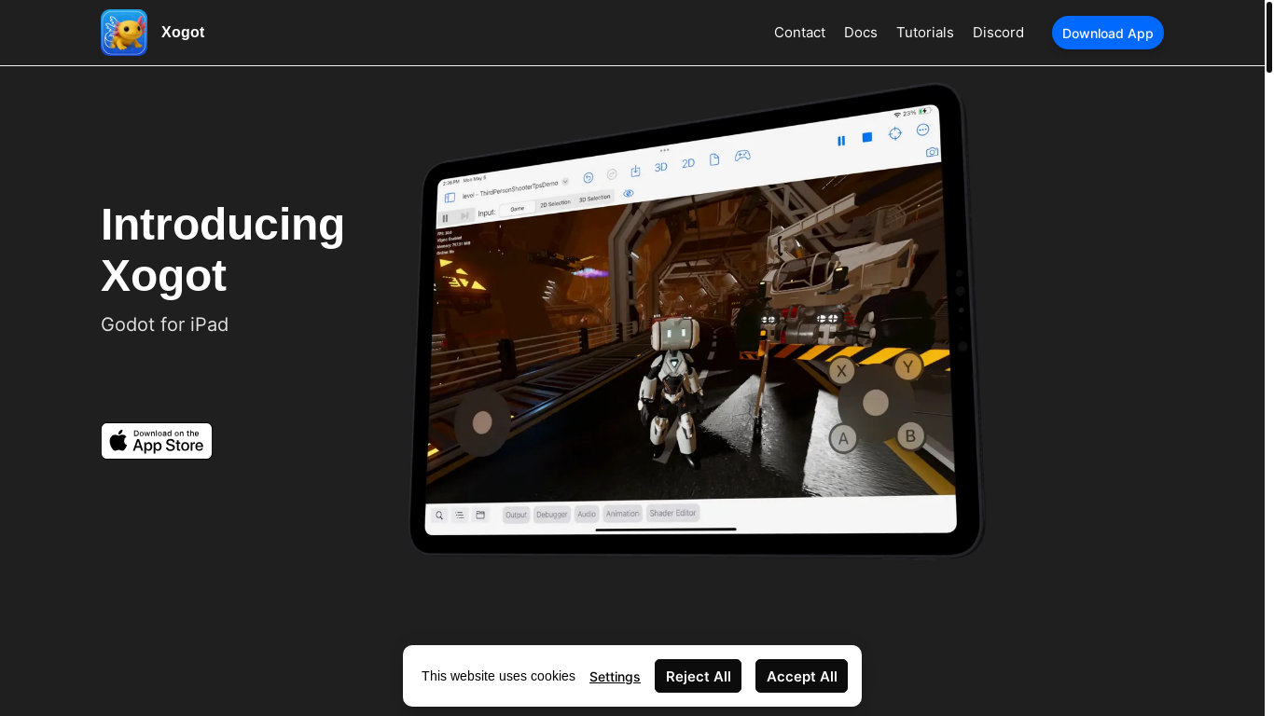Click the left virtual joystick thumb
1274x716 pixels.
tap(482, 422)
